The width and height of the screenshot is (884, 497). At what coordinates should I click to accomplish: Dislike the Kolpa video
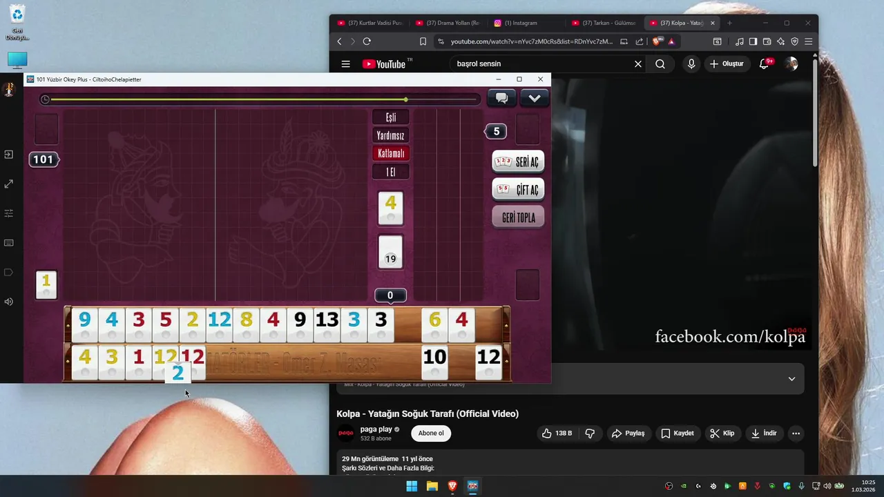pyautogui.click(x=590, y=433)
